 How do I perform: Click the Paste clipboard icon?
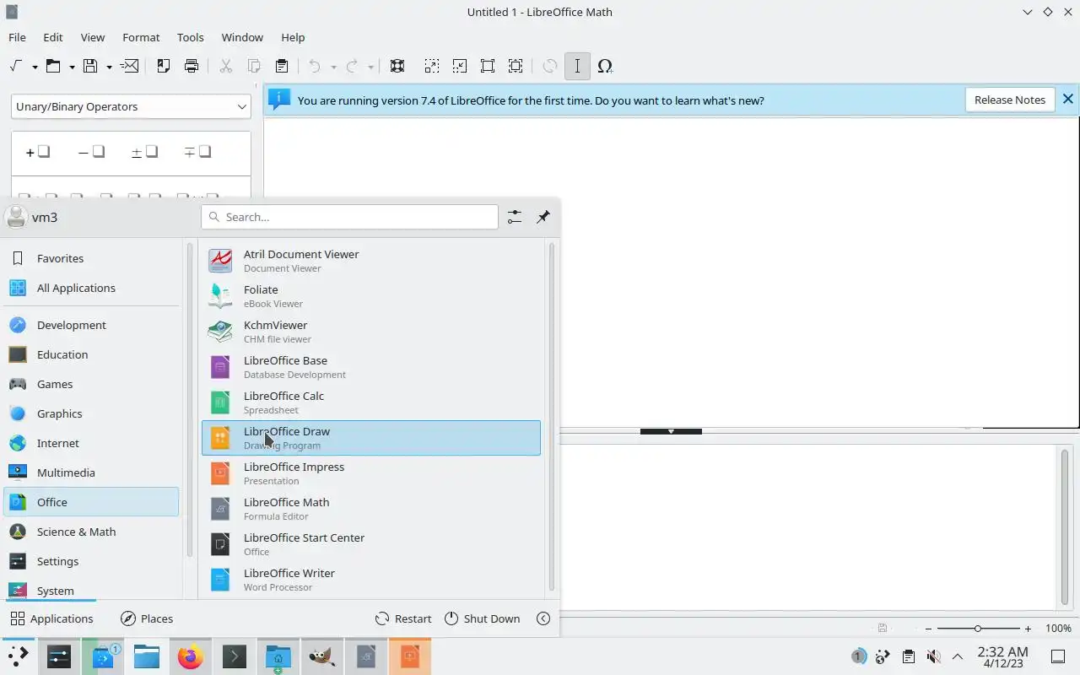(x=282, y=66)
